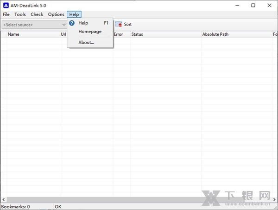Viewport: 278px width, 210px height.
Task: Open the Options menu
Action: coord(56,14)
